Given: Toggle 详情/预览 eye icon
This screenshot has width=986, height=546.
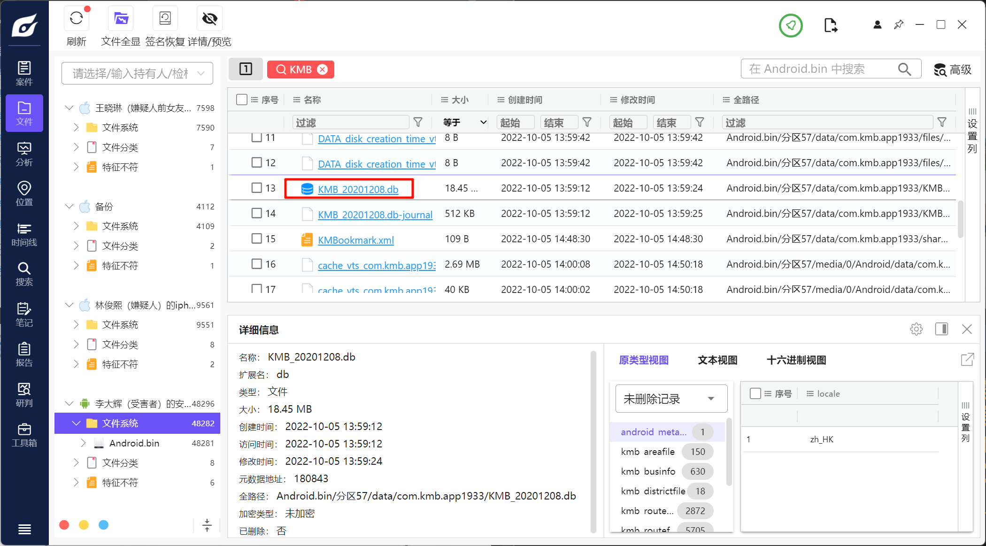Looking at the screenshot, I should click(209, 19).
